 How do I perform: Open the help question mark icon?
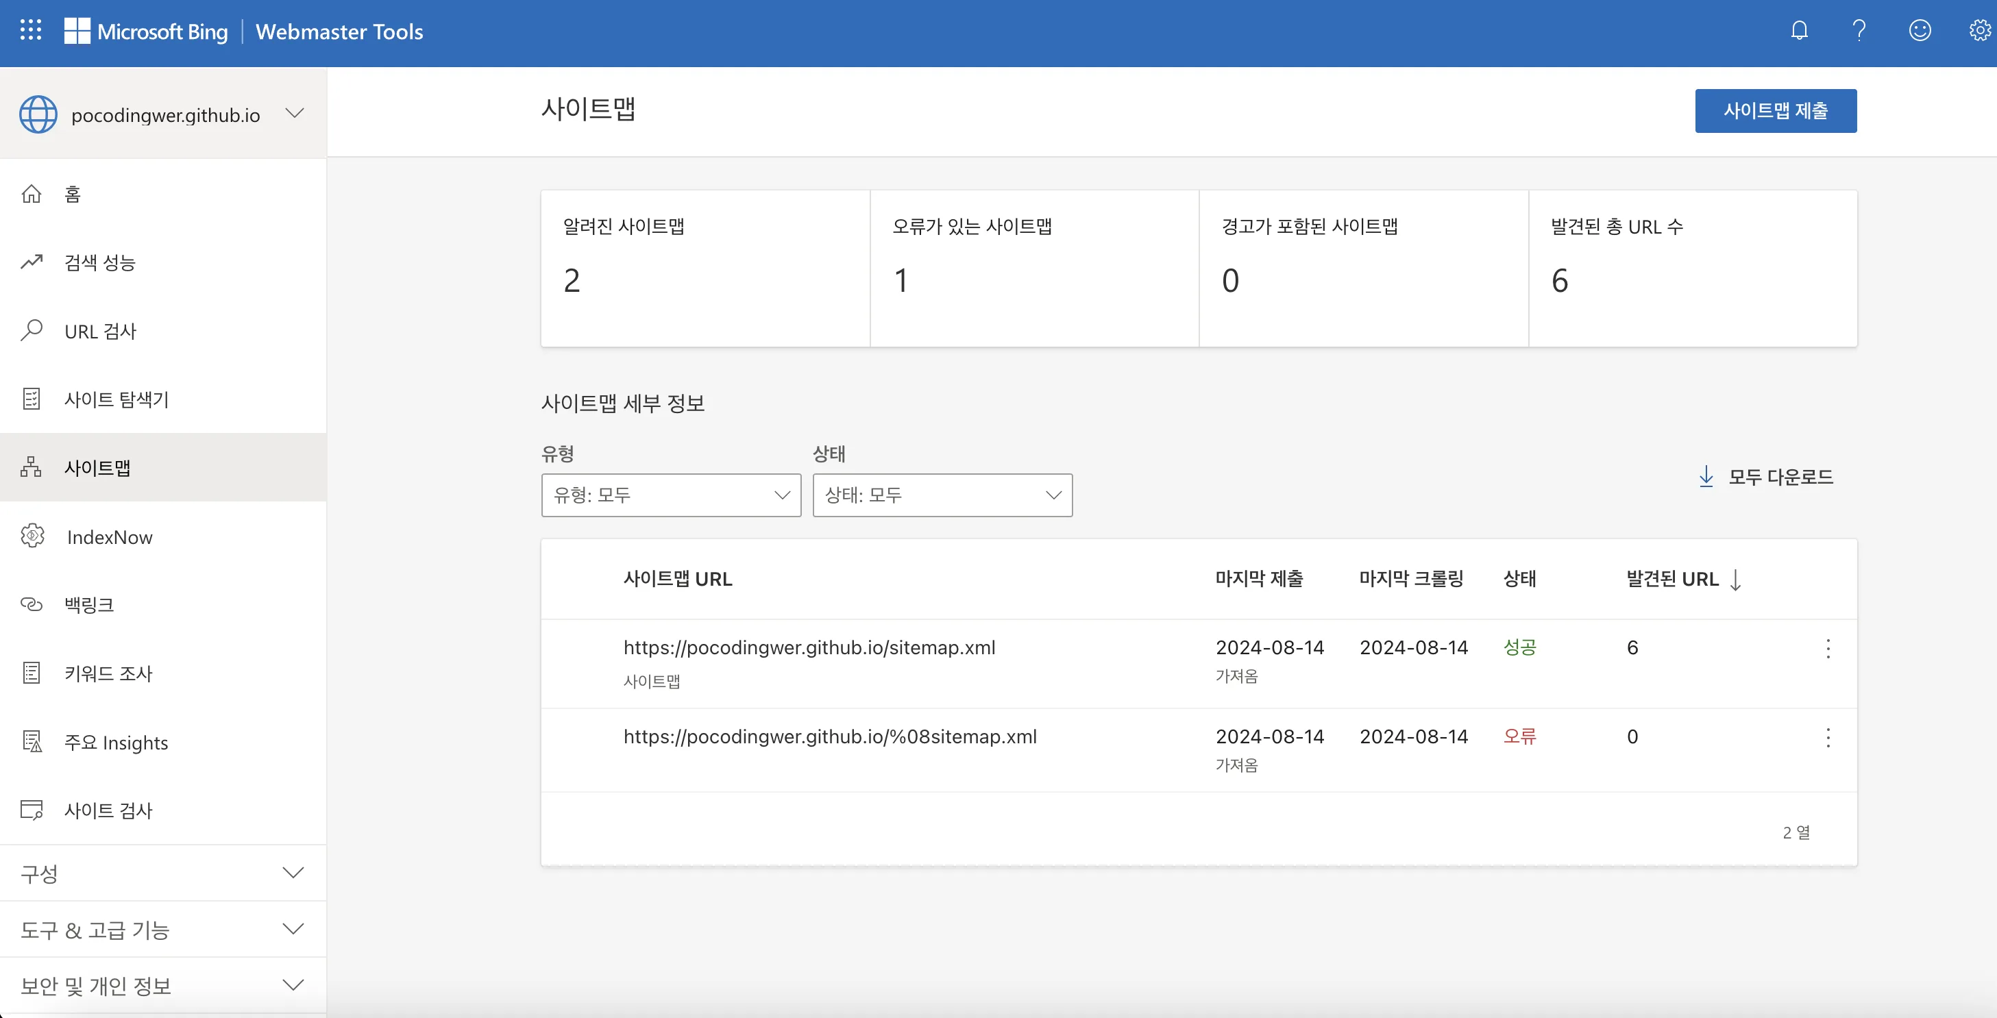click(1859, 30)
